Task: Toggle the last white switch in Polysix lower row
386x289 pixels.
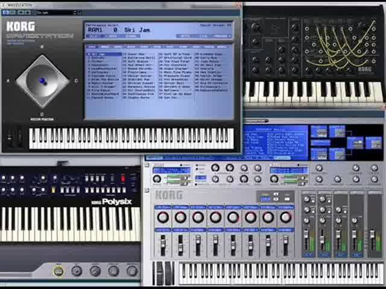Action: [x=124, y=190]
